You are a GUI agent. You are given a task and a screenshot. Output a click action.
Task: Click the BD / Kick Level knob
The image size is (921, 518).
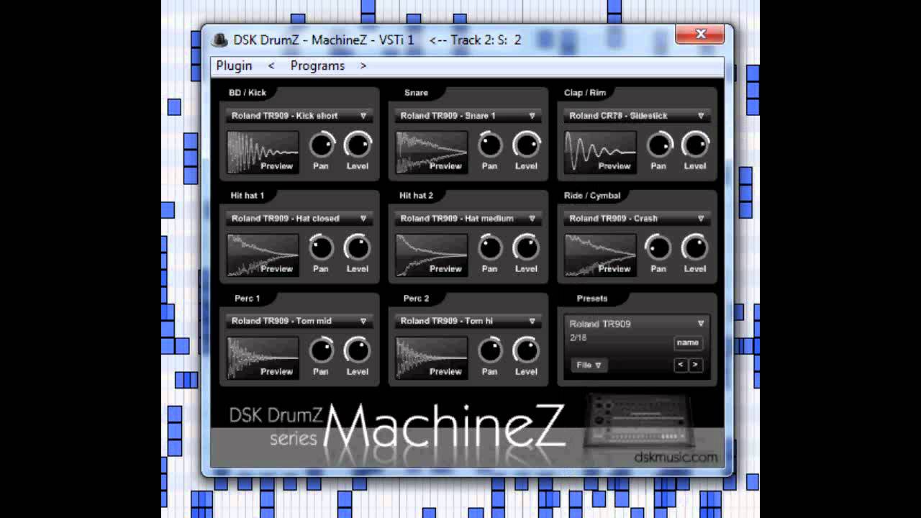358,145
